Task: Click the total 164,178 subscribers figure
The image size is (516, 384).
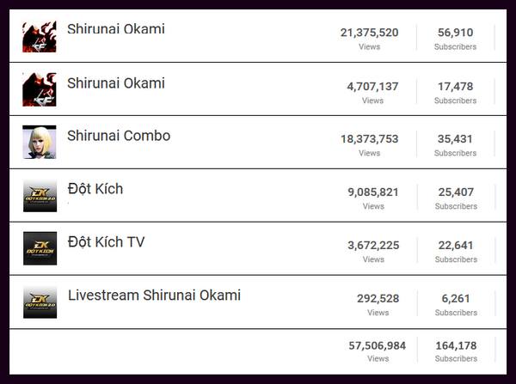Action: click(x=455, y=345)
